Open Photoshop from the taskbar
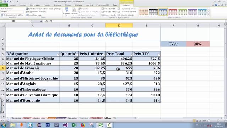227x128 pixels. [48, 125]
